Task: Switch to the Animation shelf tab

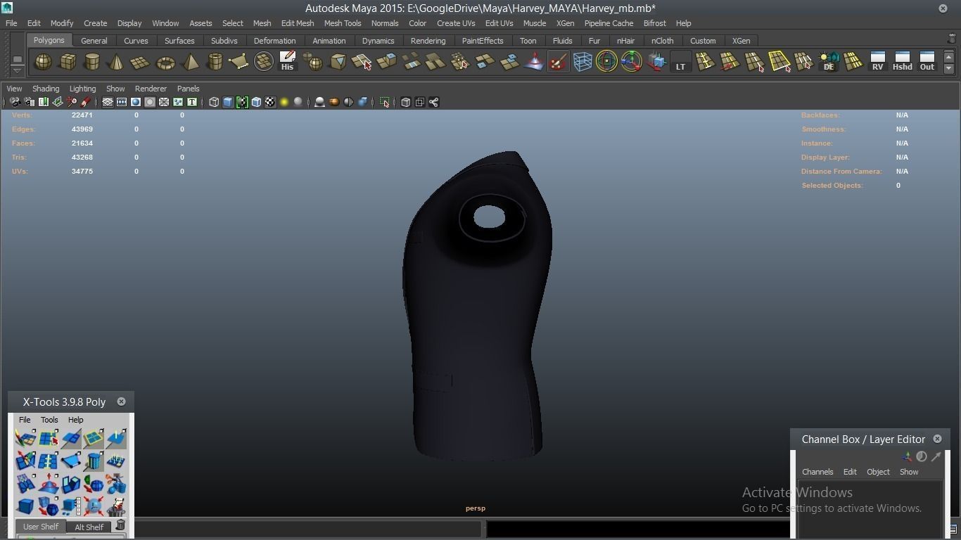Action: 329,41
